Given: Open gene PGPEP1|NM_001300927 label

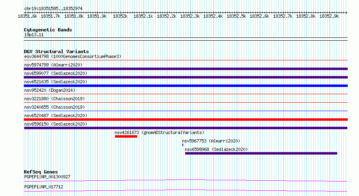Looking at the screenshot, I should coord(47,177).
